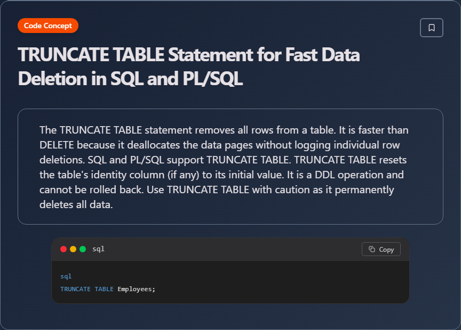Select the orange Code Concept badge
Viewport: 461px width, 330px height.
tap(48, 26)
